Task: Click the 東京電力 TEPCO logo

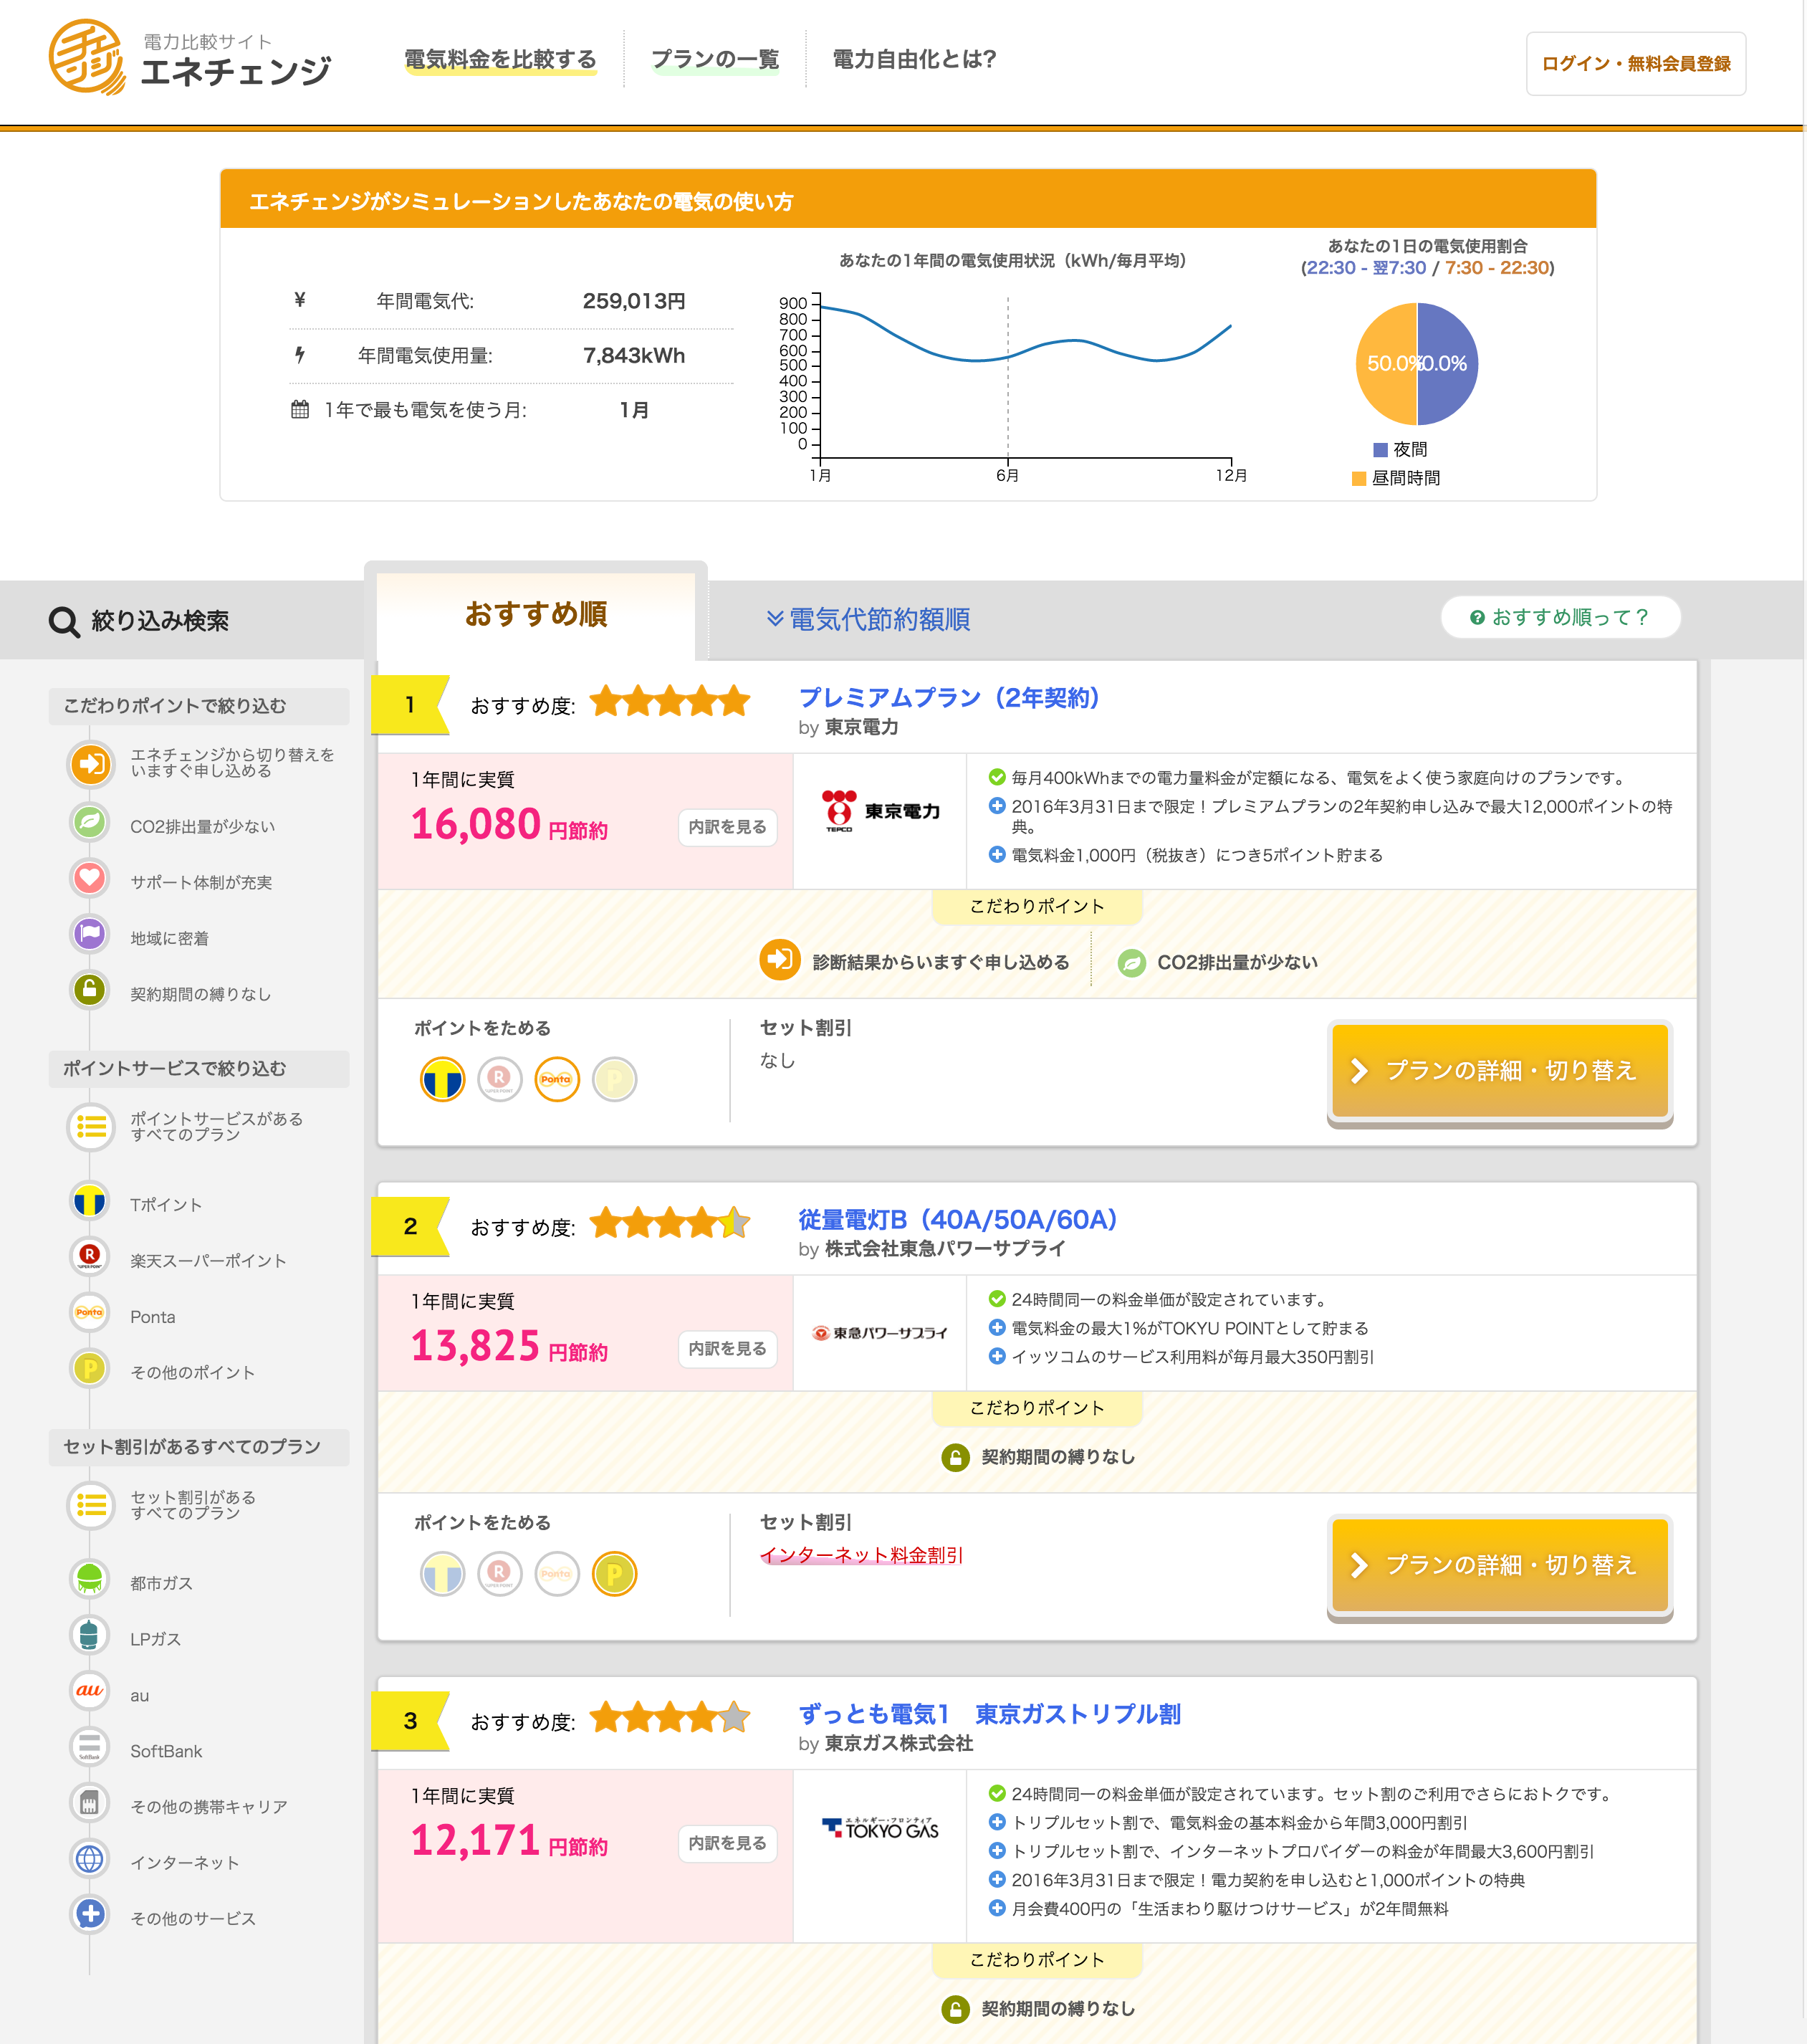Action: pos(881,811)
